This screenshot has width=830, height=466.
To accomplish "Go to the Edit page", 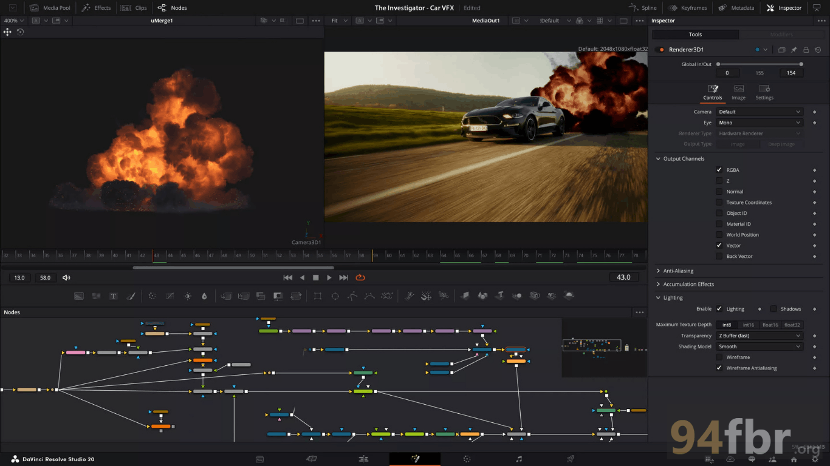I will 363,459.
